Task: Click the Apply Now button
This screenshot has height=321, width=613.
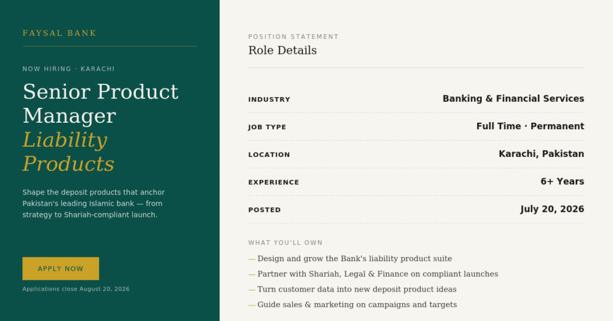Action: click(60, 269)
